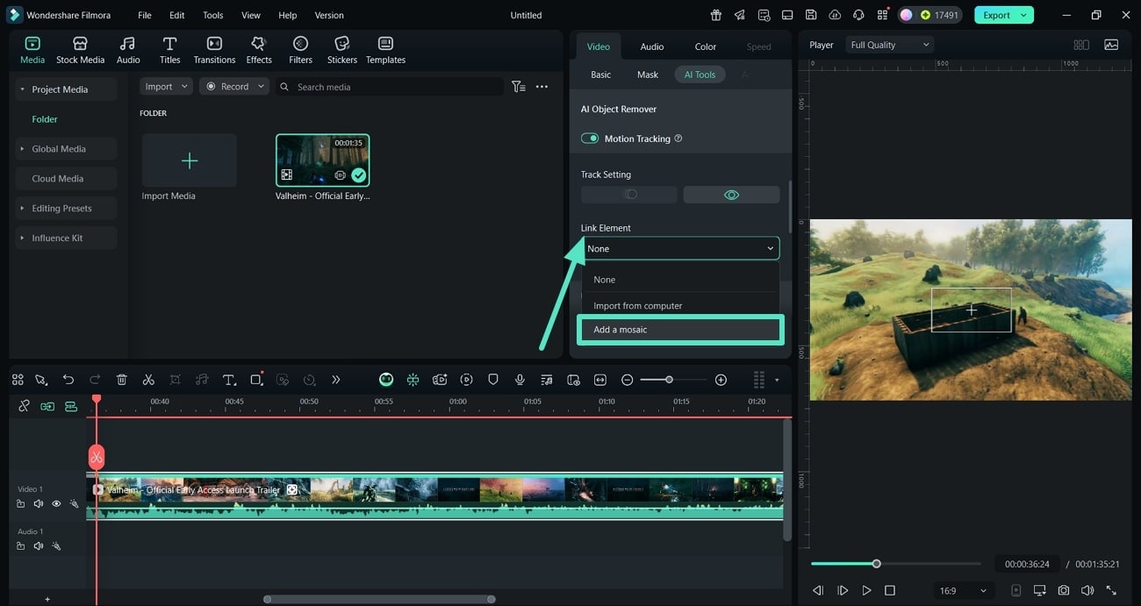
Task: Take a snapshot with camera icon
Action: [1064, 590]
